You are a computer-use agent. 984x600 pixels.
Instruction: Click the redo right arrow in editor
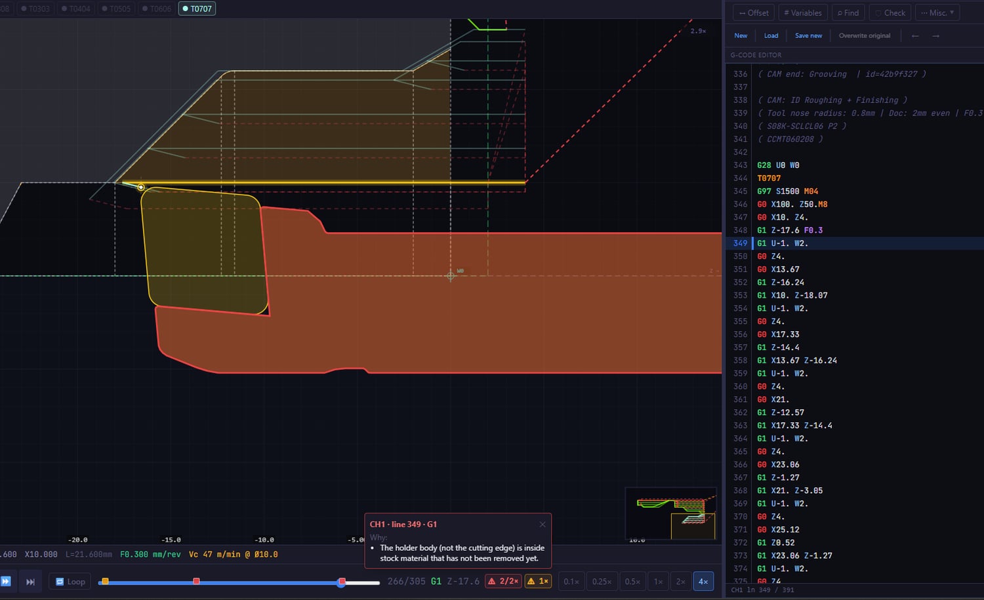(x=936, y=35)
